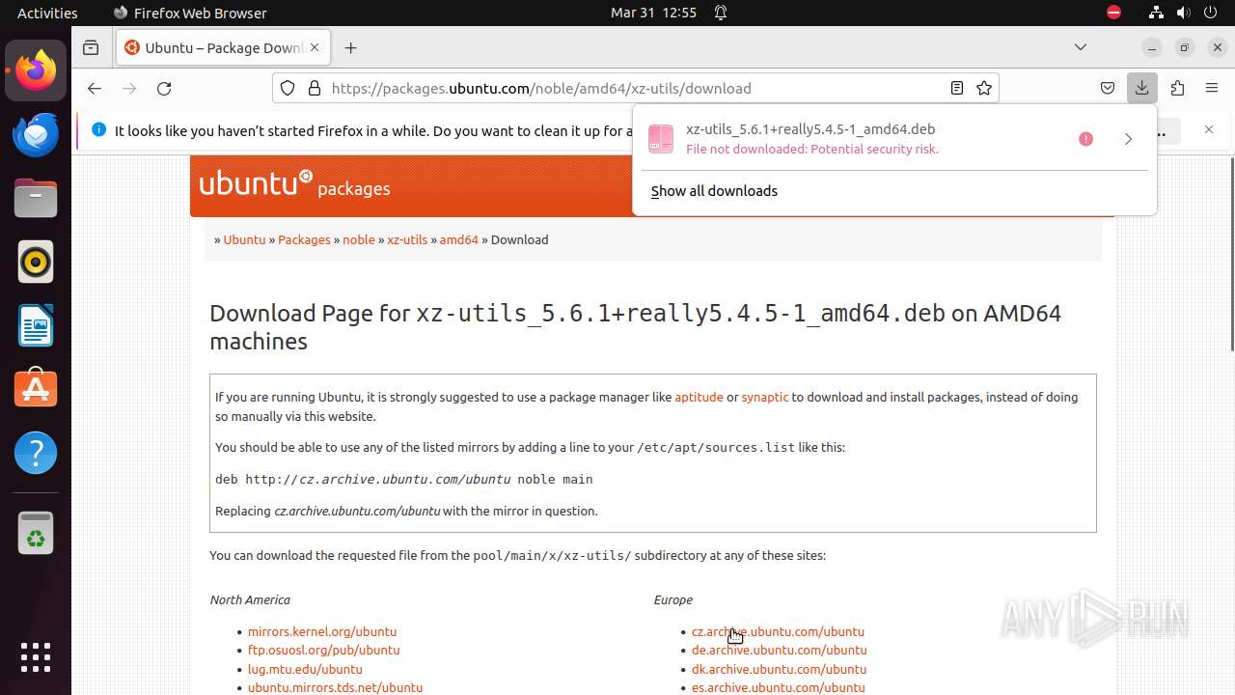The height and width of the screenshot is (695, 1235).
Task: Download from de.archive.ubuntu.com/ubuntu mirror
Action: [x=780, y=650]
